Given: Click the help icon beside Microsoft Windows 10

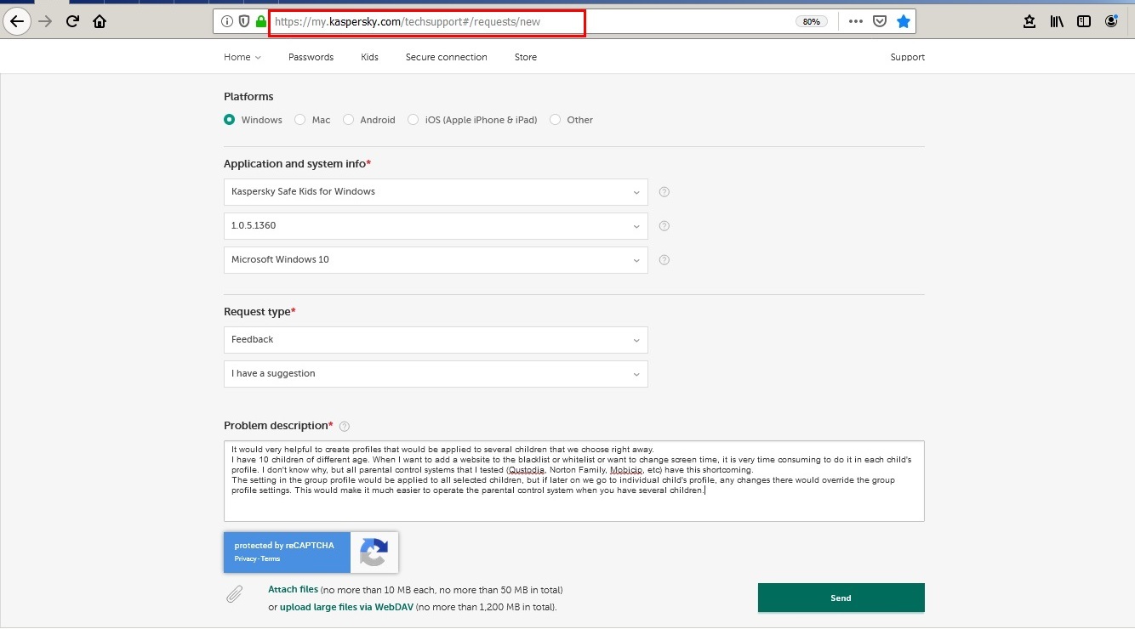Looking at the screenshot, I should pos(664,260).
